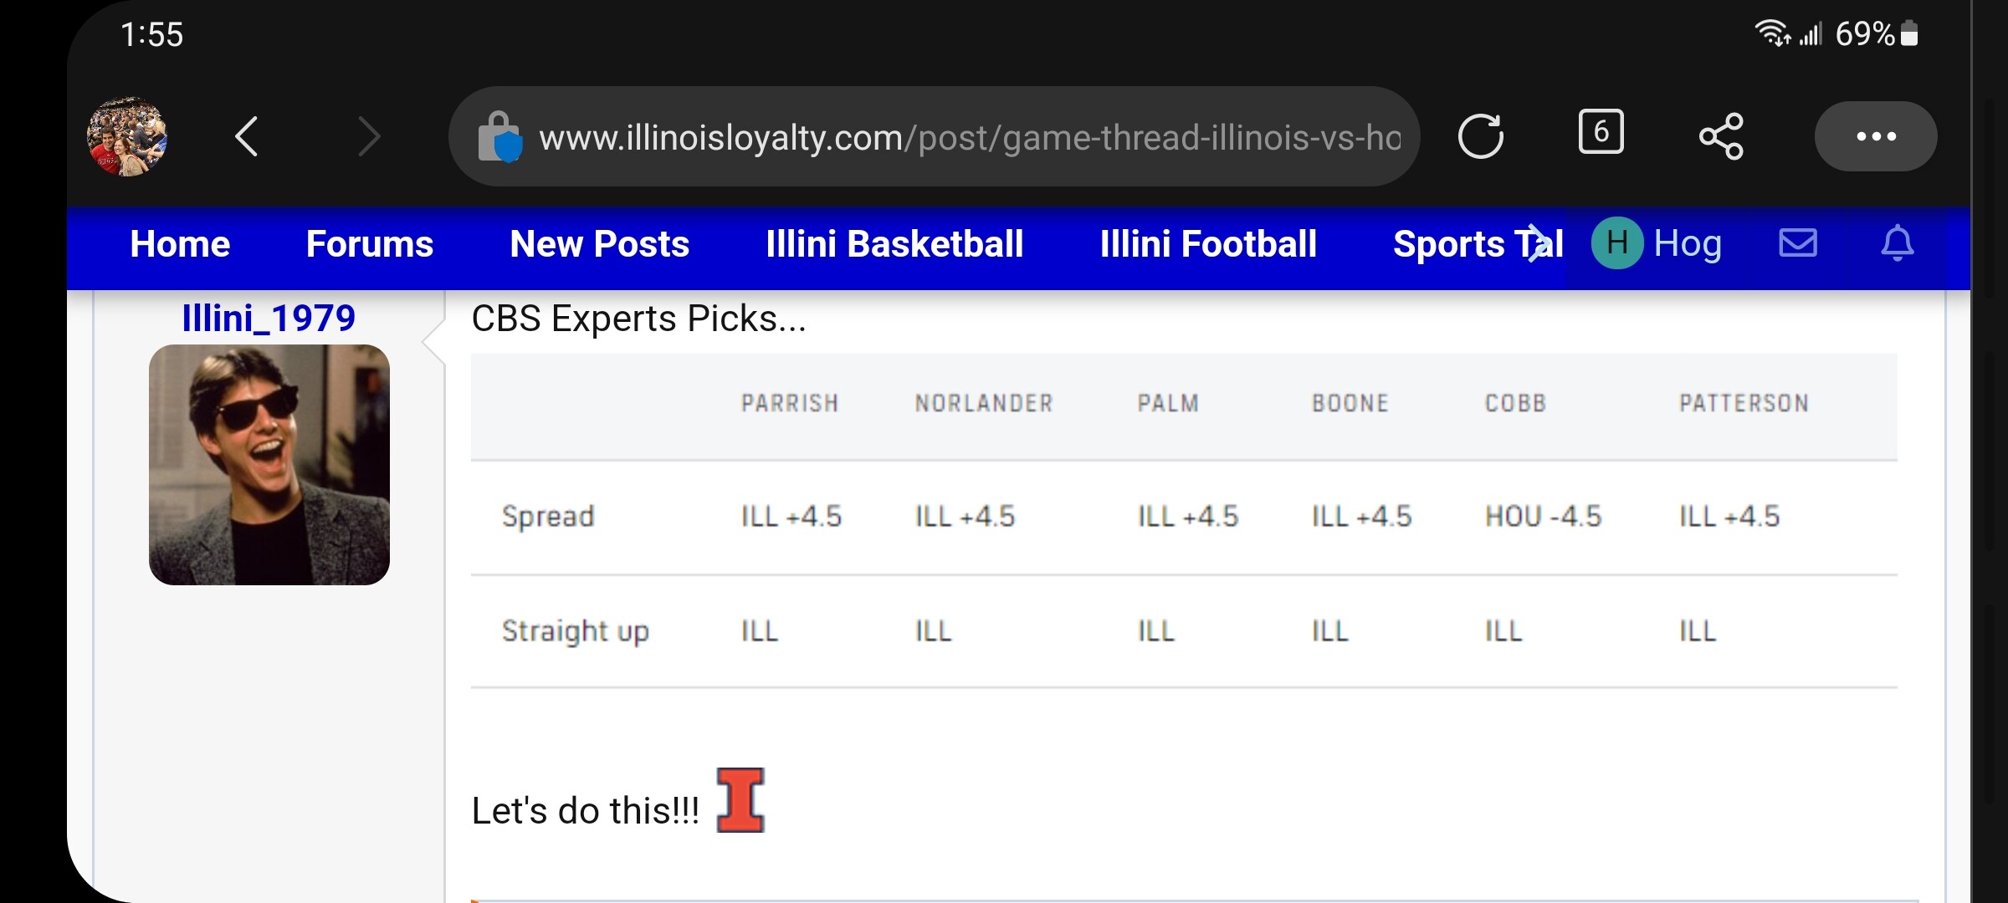Open Illini_1979 username profile link
This screenshot has height=903, width=2008.
click(x=269, y=319)
